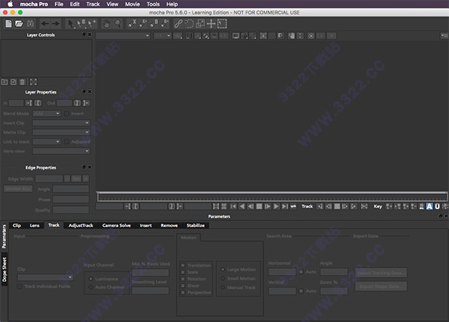The width and height of the screenshot is (449, 322).
Task: Play the clip backward
Action: pyautogui.click(x=242, y=206)
